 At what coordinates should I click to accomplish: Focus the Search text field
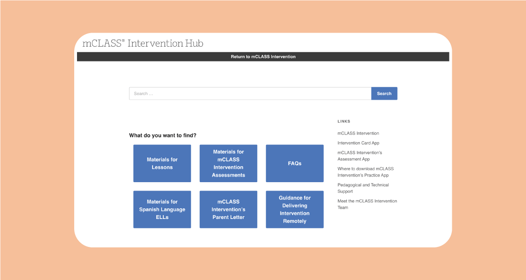tap(250, 94)
